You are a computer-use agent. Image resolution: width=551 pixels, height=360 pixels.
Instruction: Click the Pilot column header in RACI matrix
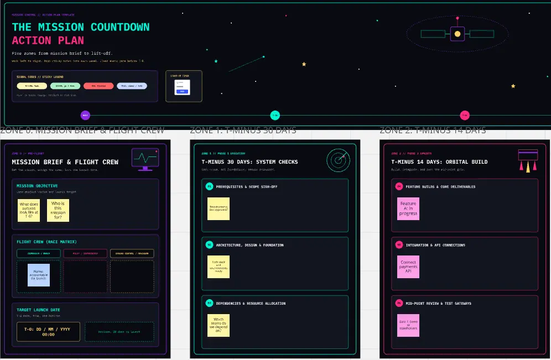point(85,253)
